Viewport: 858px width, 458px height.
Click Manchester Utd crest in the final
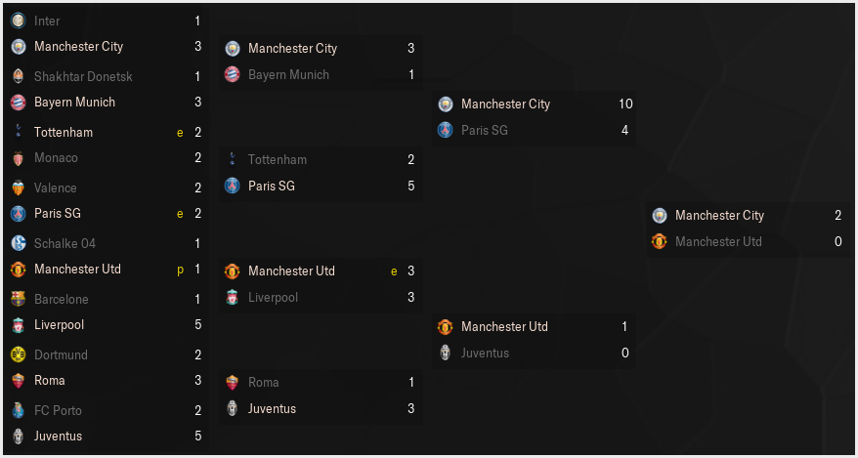tap(660, 241)
